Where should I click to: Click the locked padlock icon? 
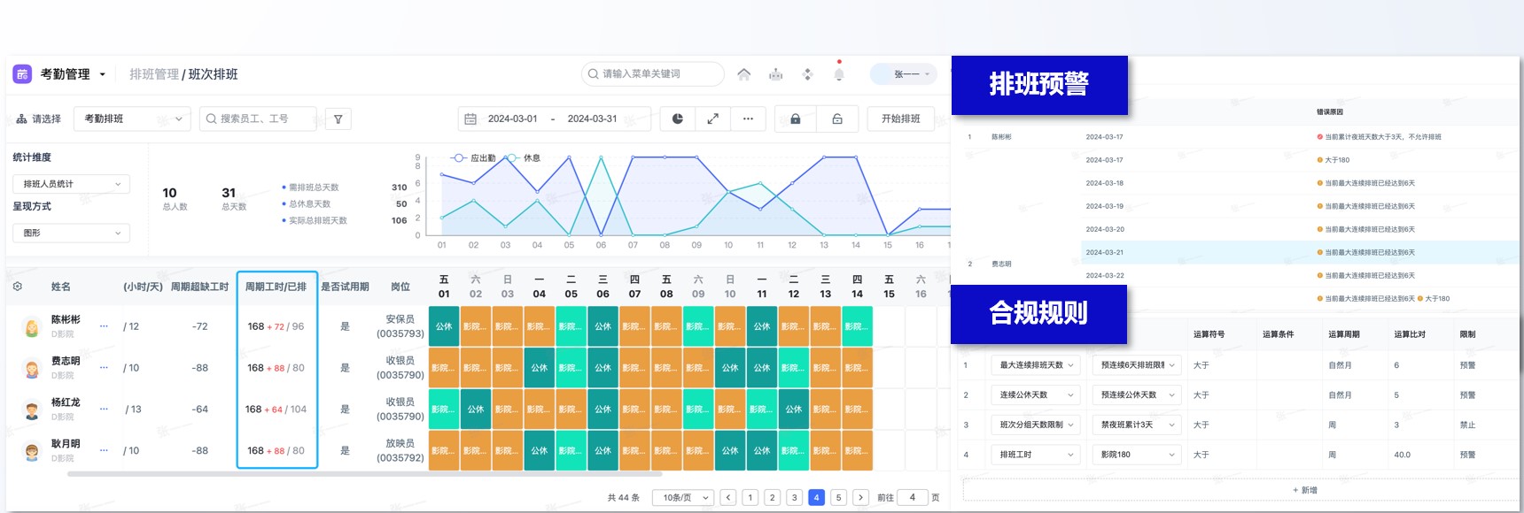tap(795, 119)
